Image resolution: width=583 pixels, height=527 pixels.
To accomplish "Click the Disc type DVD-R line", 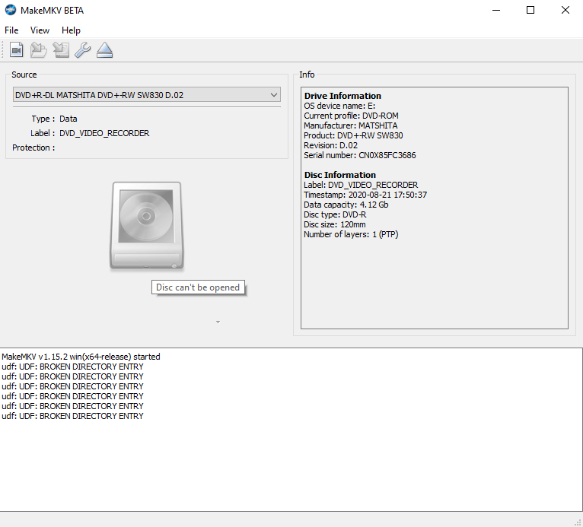I will tap(335, 214).
